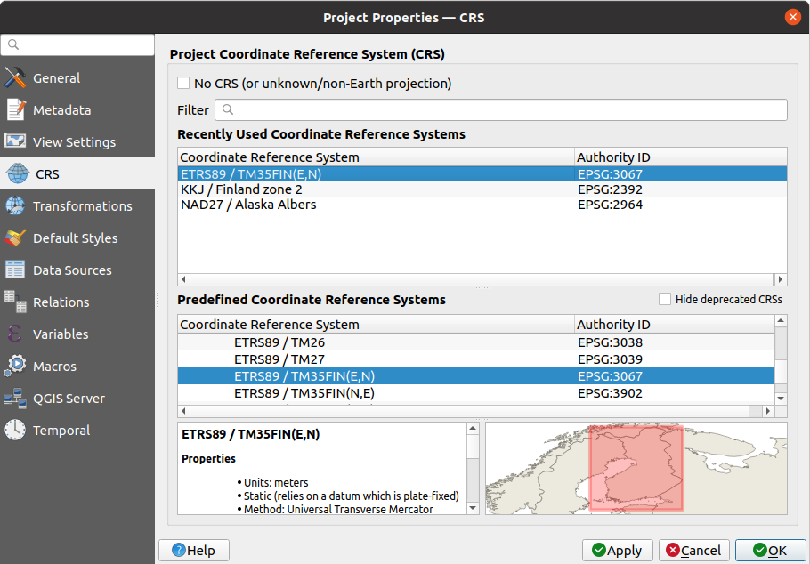Open the Macros gear icon
The image size is (810, 564).
click(16, 366)
